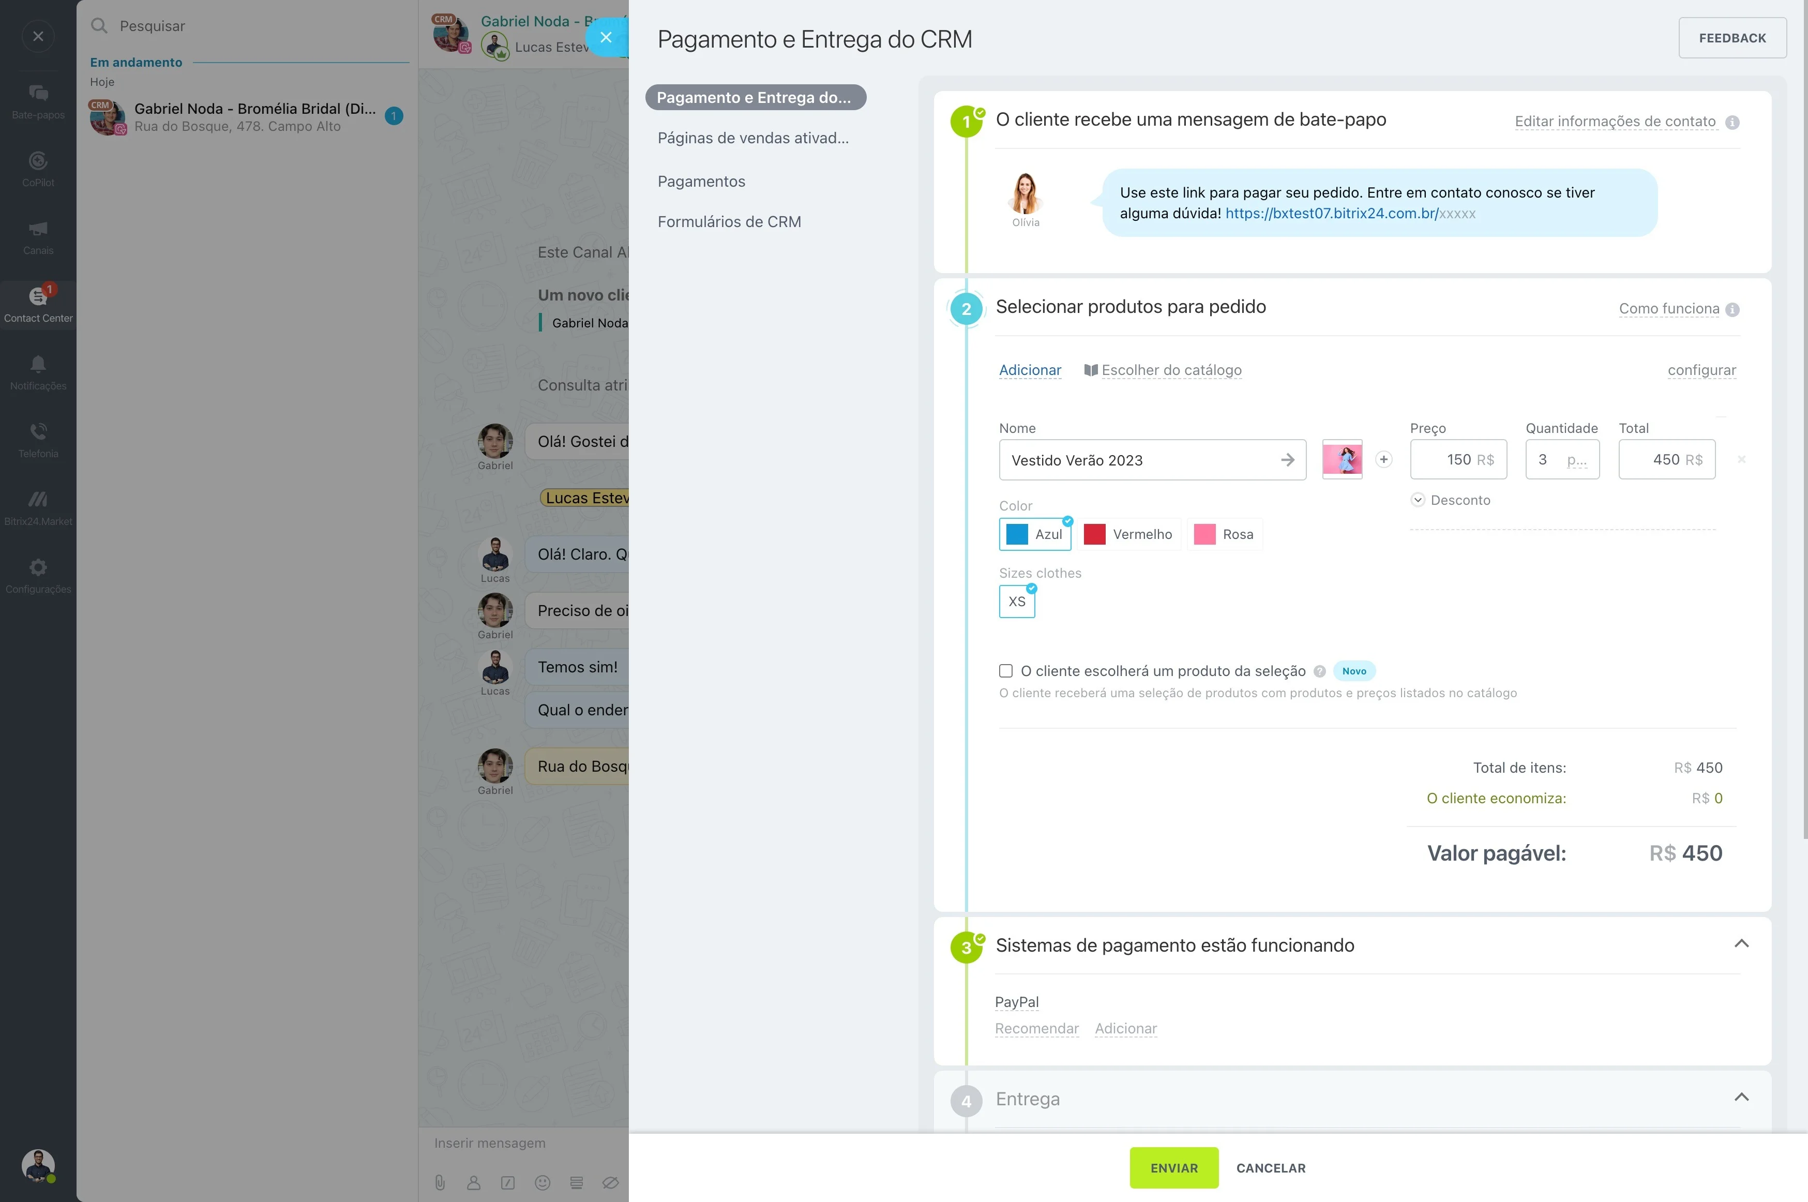Click the Preço input field
Screen dimensions: 1808x1202
coord(1458,459)
